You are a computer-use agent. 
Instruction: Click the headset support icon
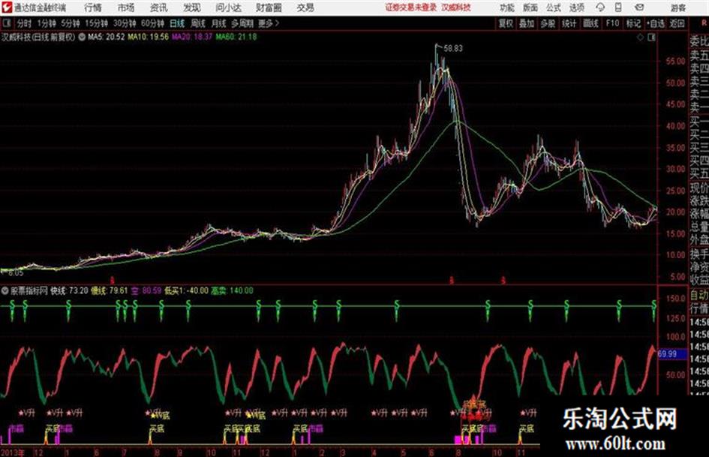tap(600, 8)
